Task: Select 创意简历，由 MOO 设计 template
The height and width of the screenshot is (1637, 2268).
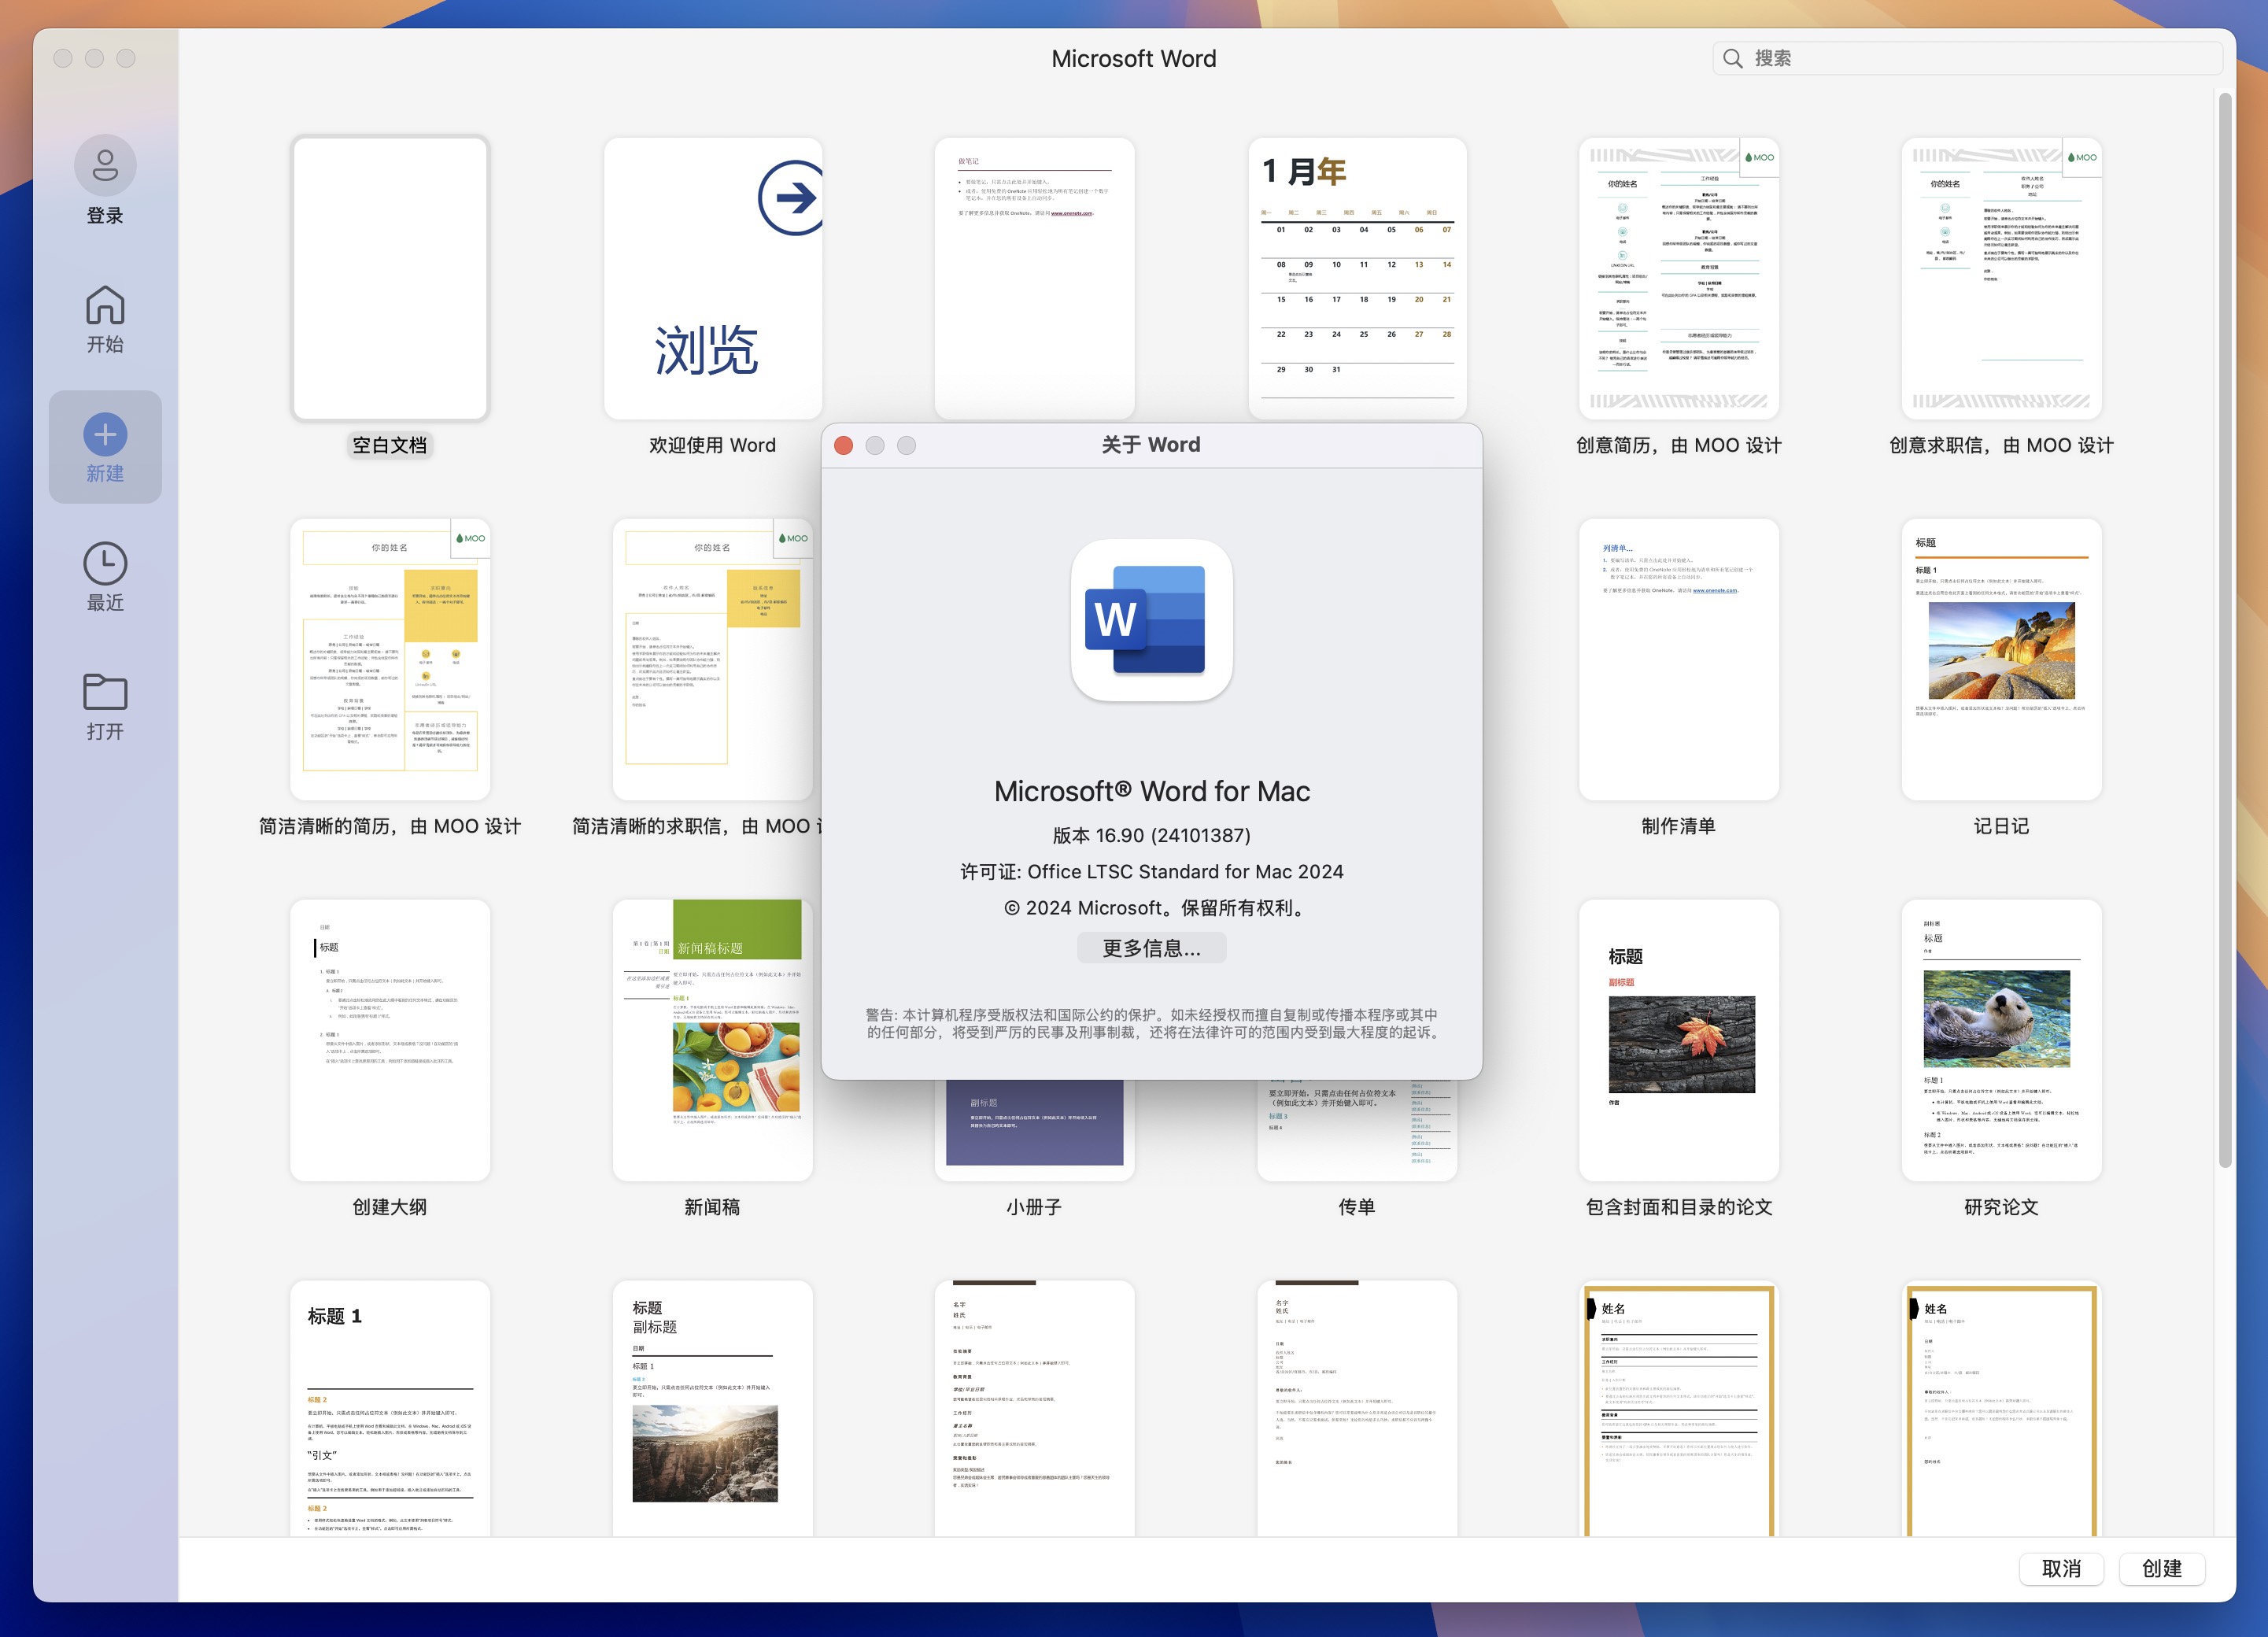Action: (x=1679, y=279)
